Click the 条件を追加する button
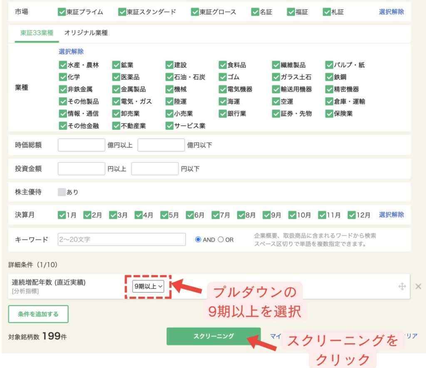Image resolution: width=426 pixels, height=368 pixels. click(38, 314)
